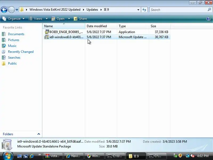Viewport: 213px width, 160px height.
Task: Click the Date modified value in details pane
Action: (x=118, y=142)
